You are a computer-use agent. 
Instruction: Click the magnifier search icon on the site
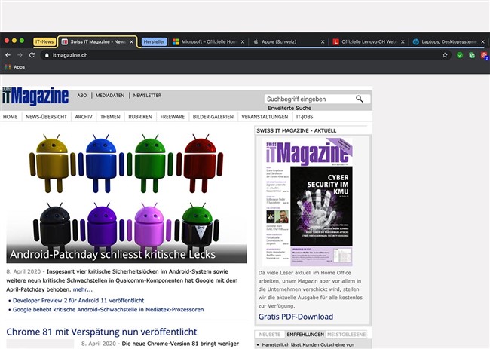click(360, 99)
